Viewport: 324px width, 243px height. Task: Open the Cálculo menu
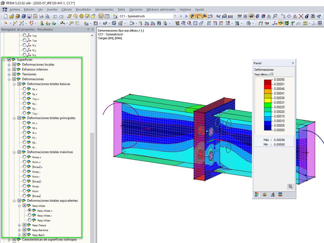[67, 10]
